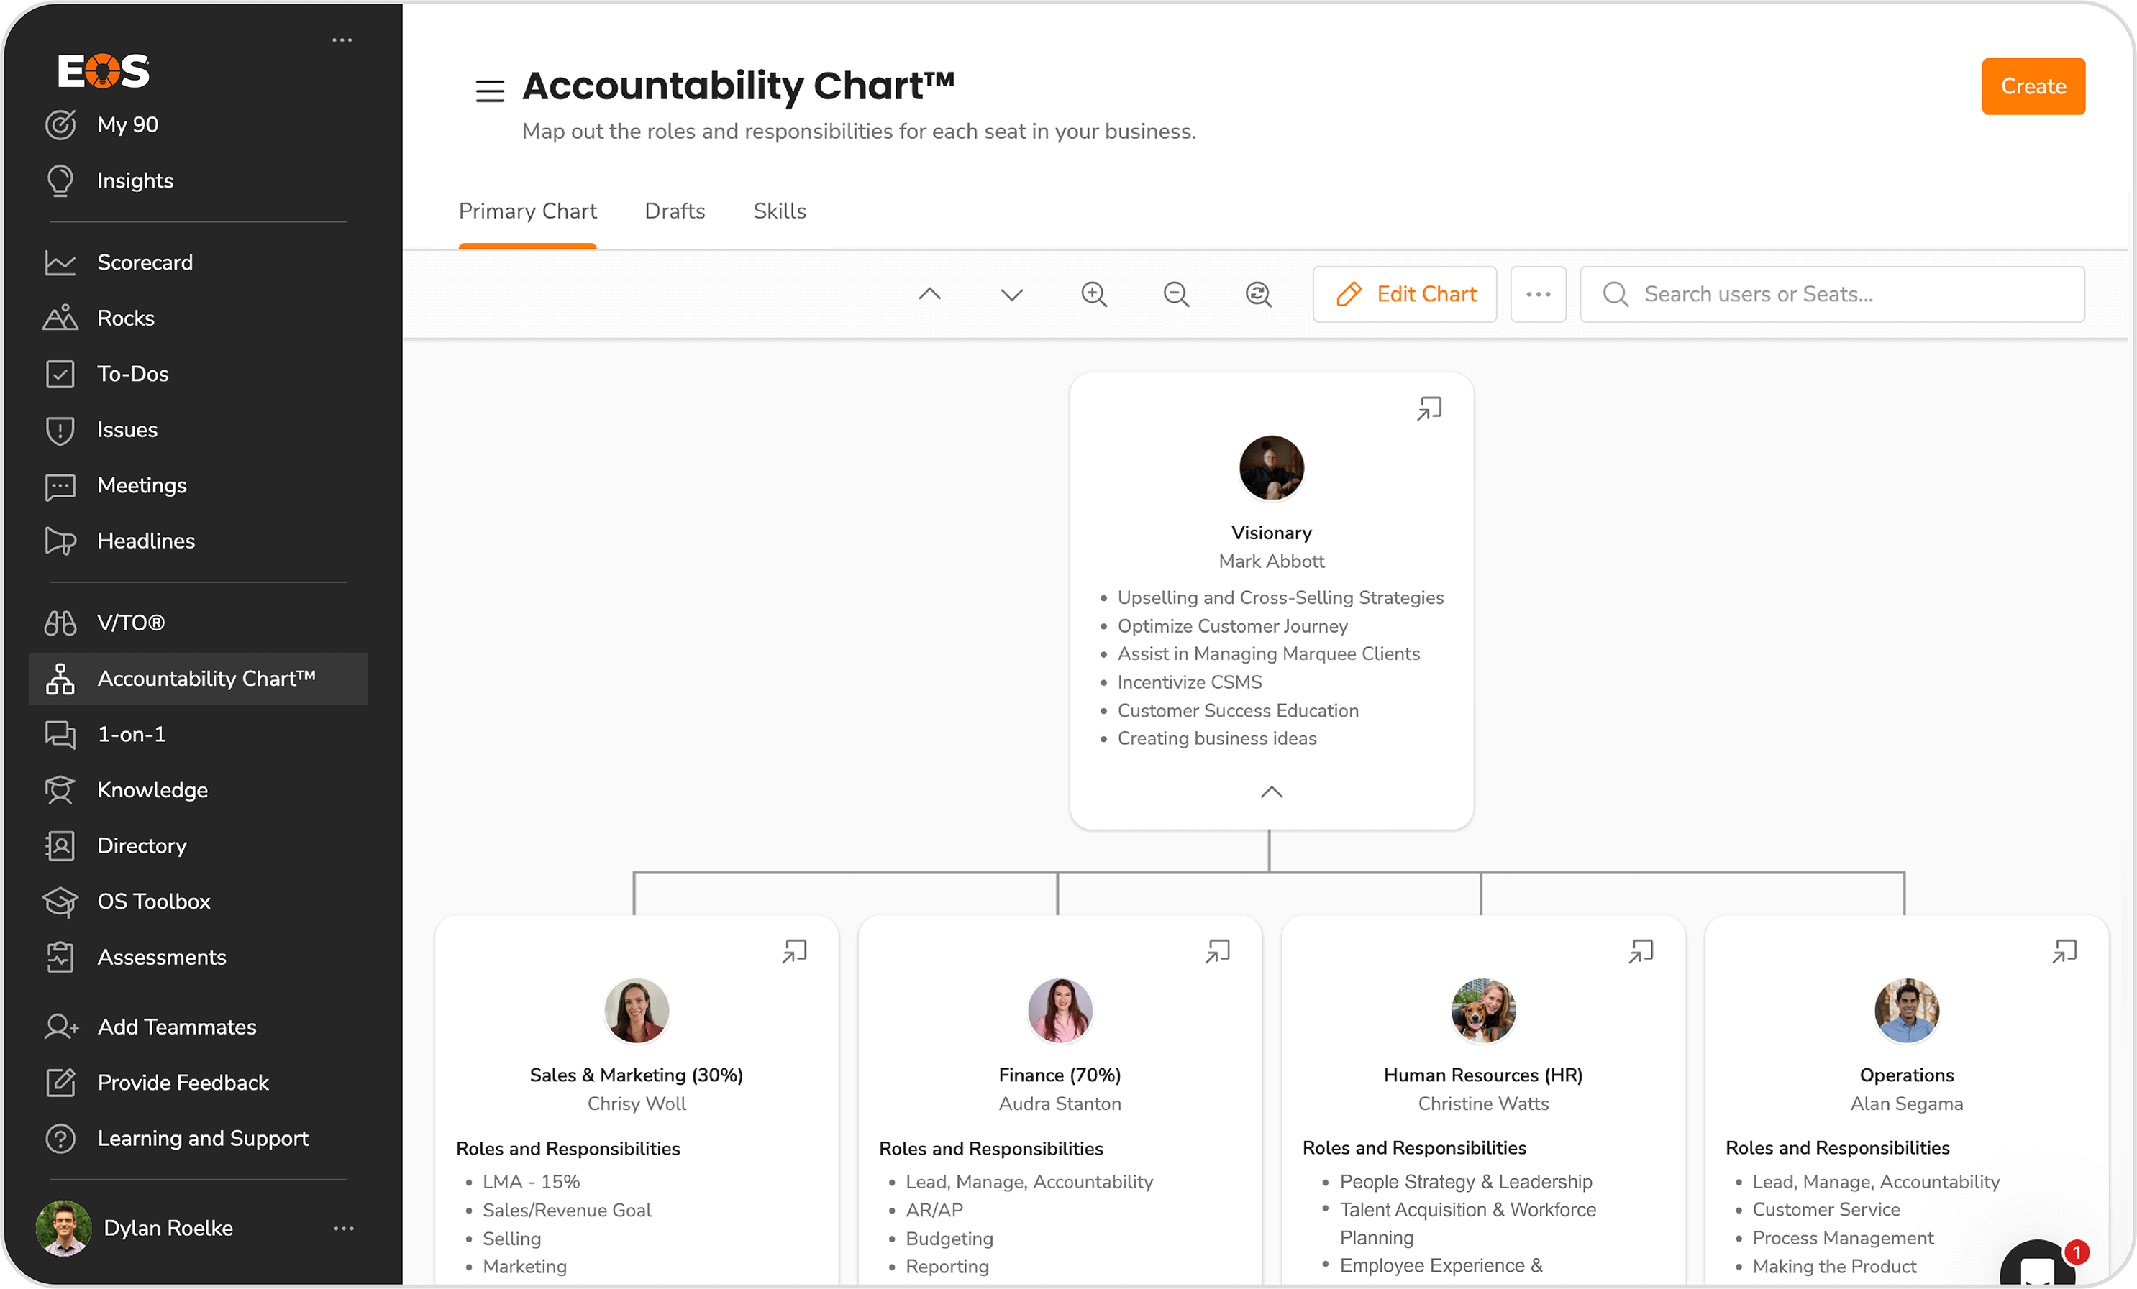Zoom in on the chart
Image resolution: width=2137 pixels, height=1289 pixels.
pyautogui.click(x=1093, y=294)
